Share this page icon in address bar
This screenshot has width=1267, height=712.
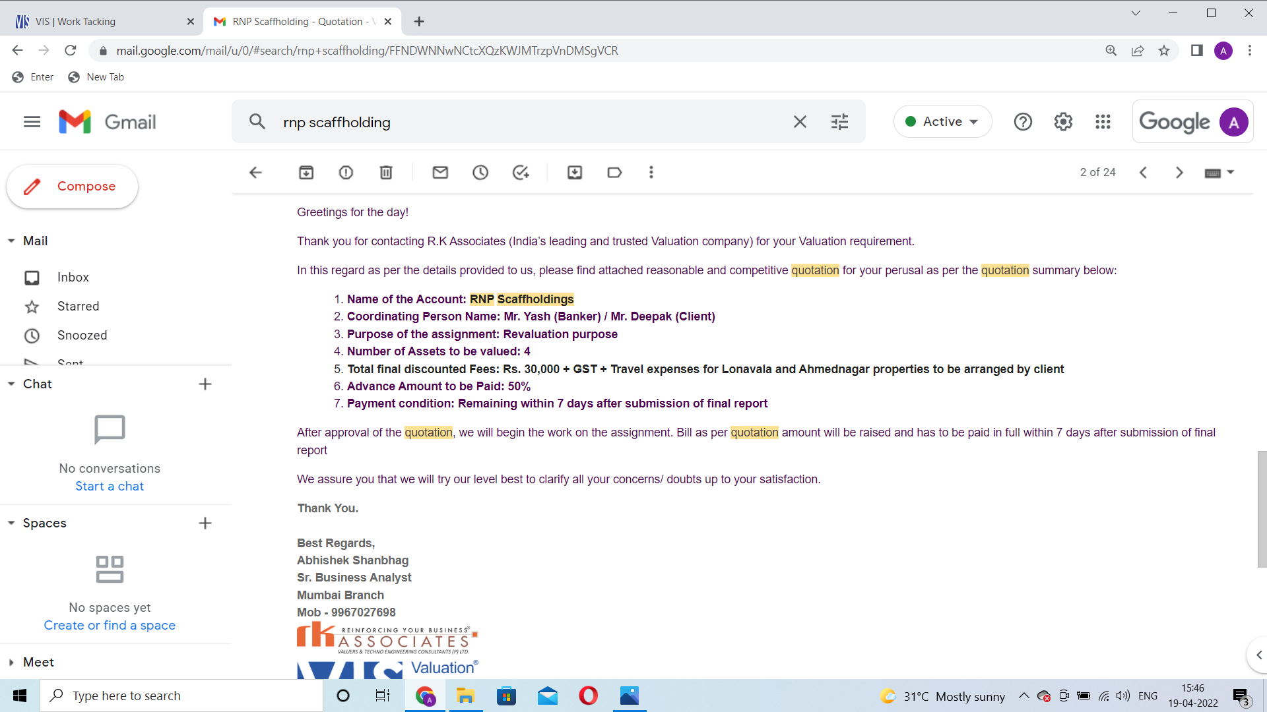point(1138,51)
